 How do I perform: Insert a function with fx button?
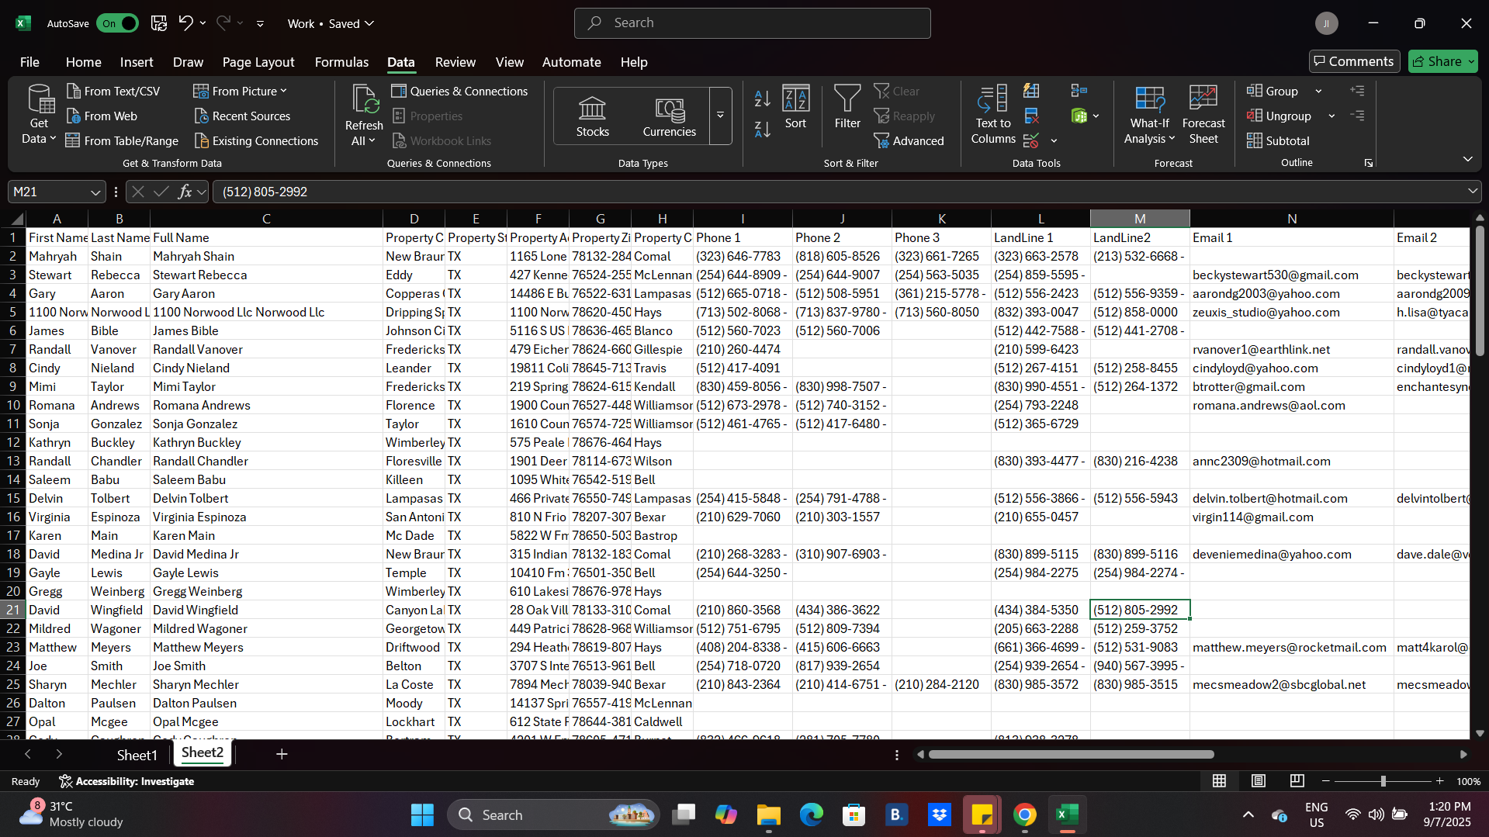pos(185,192)
